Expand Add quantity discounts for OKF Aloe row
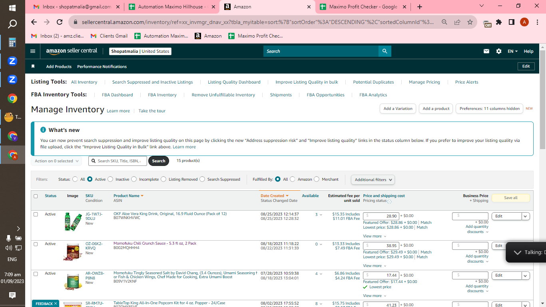Viewport: 546px width, 307px height. (x=477, y=229)
